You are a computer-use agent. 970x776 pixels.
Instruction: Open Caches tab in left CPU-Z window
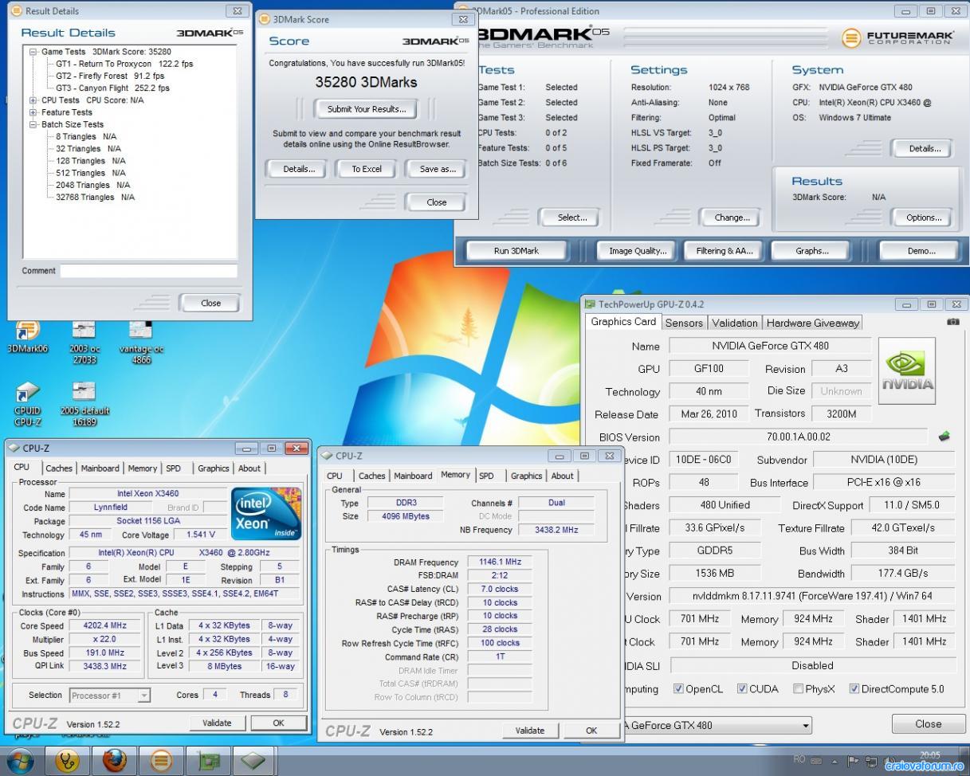click(x=58, y=468)
